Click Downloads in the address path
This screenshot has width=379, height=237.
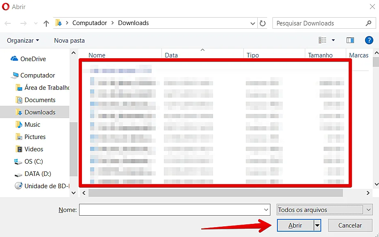coord(134,23)
